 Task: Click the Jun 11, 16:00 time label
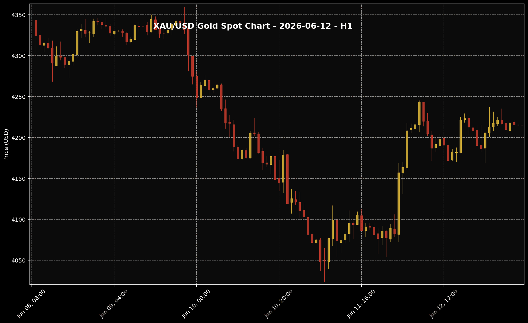[361, 304]
